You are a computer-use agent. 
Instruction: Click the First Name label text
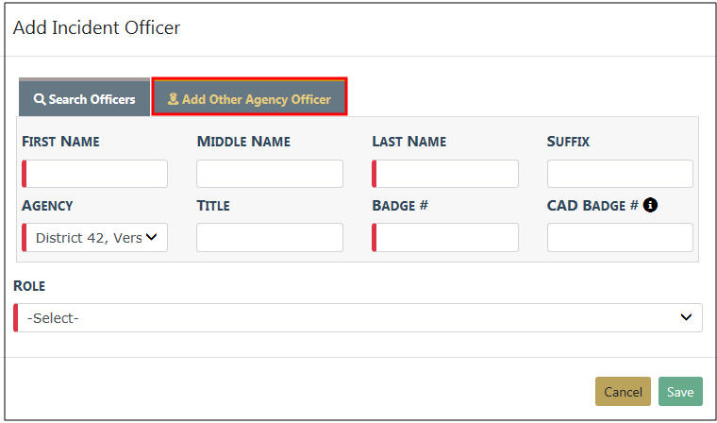pos(60,142)
